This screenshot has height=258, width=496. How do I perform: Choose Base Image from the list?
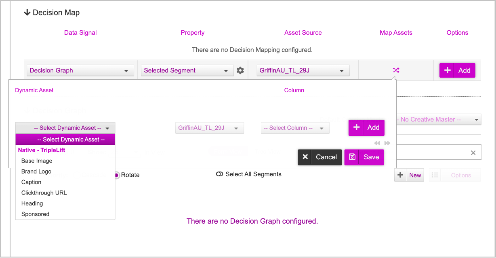click(x=37, y=161)
